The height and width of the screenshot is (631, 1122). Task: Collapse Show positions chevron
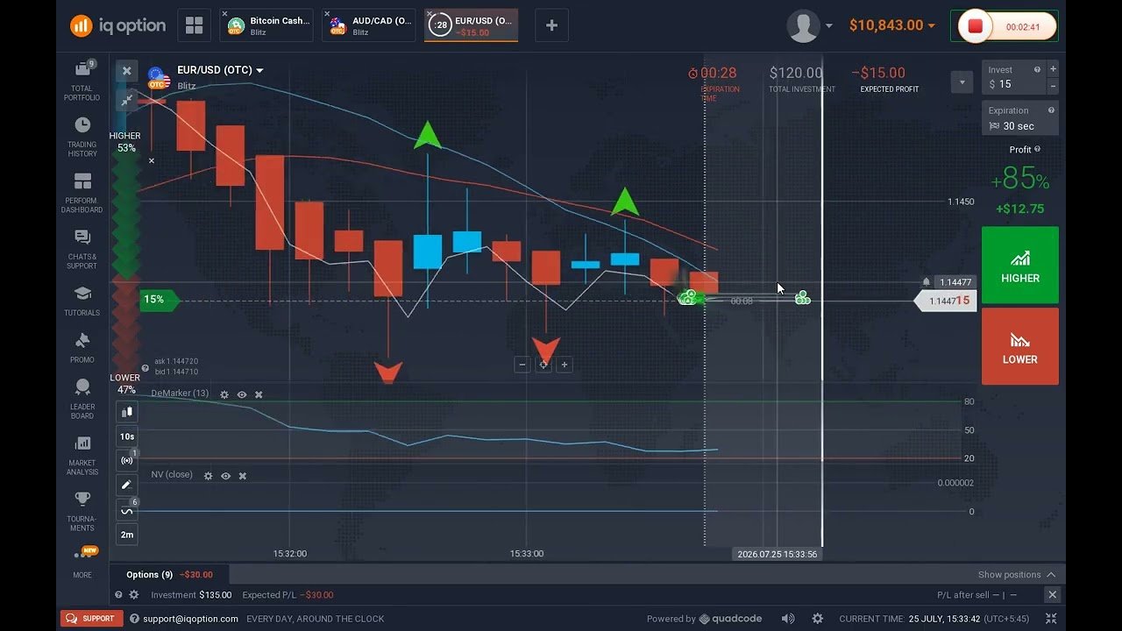click(1051, 575)
